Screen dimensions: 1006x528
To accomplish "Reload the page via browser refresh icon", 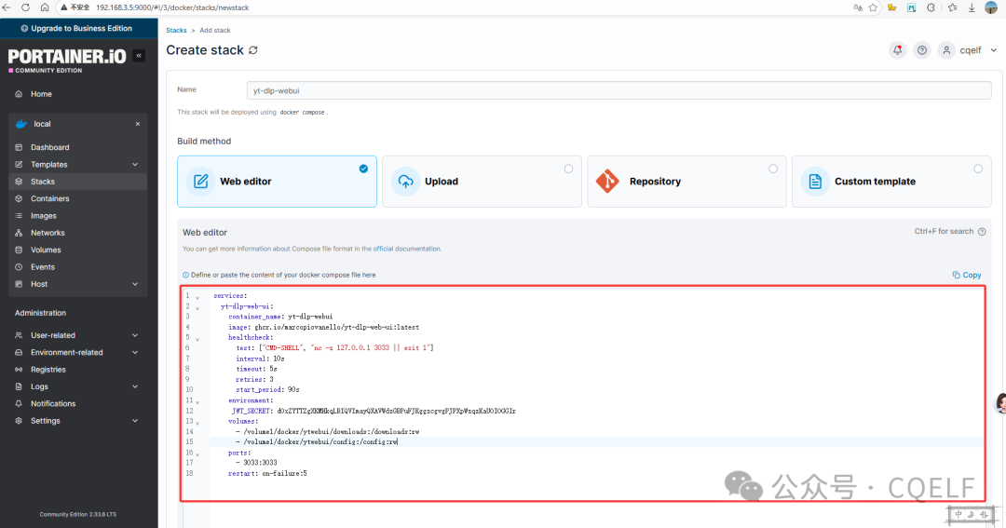I will coord(26,7).
